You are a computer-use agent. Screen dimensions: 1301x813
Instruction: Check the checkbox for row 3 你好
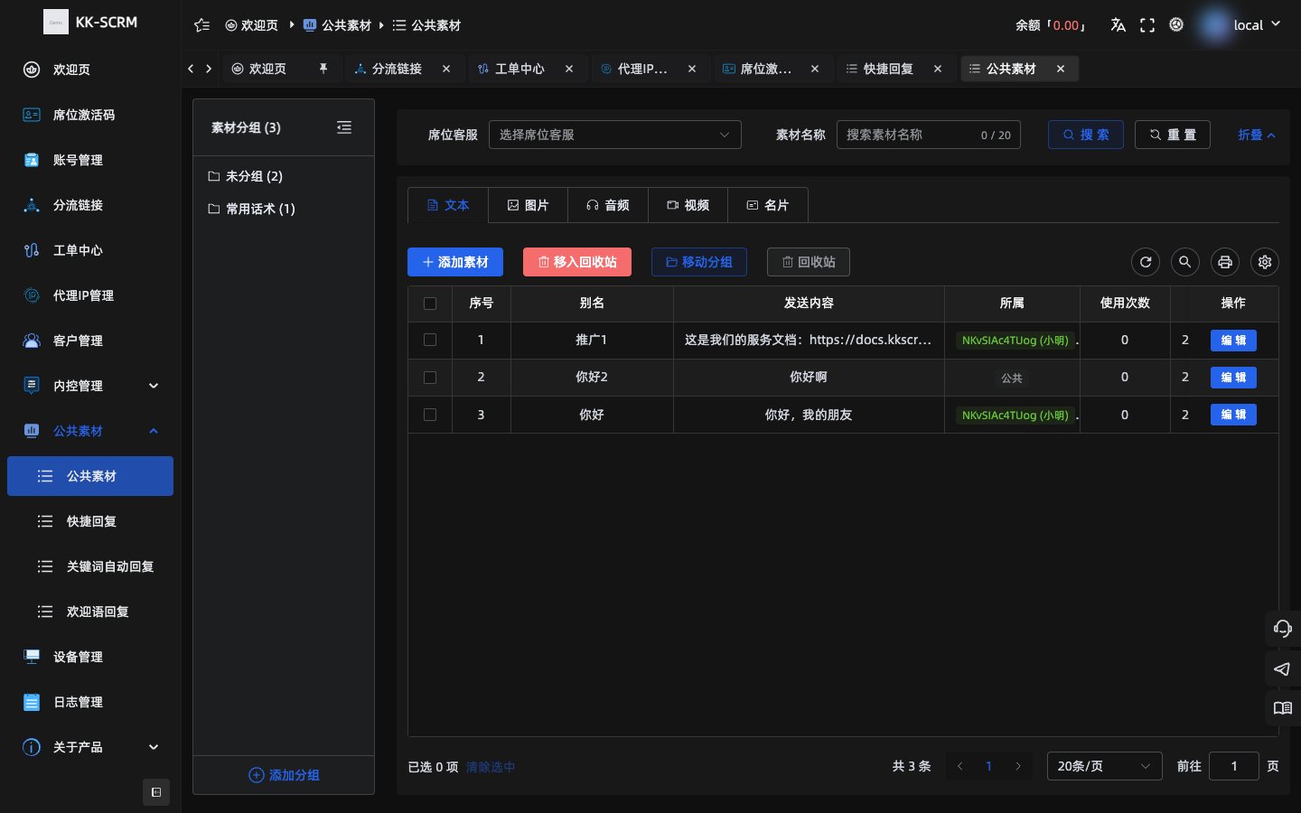(x=430, y=415)
